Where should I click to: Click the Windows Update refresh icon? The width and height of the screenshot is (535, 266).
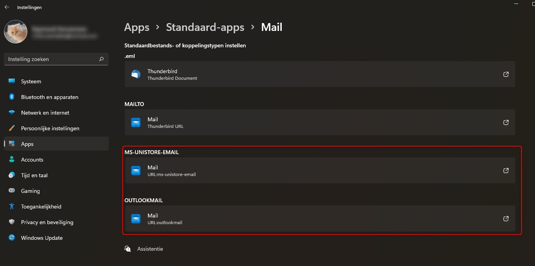pyautogui.click(x=12, y=238)
